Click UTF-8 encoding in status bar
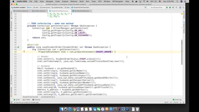 coord(176,102)
